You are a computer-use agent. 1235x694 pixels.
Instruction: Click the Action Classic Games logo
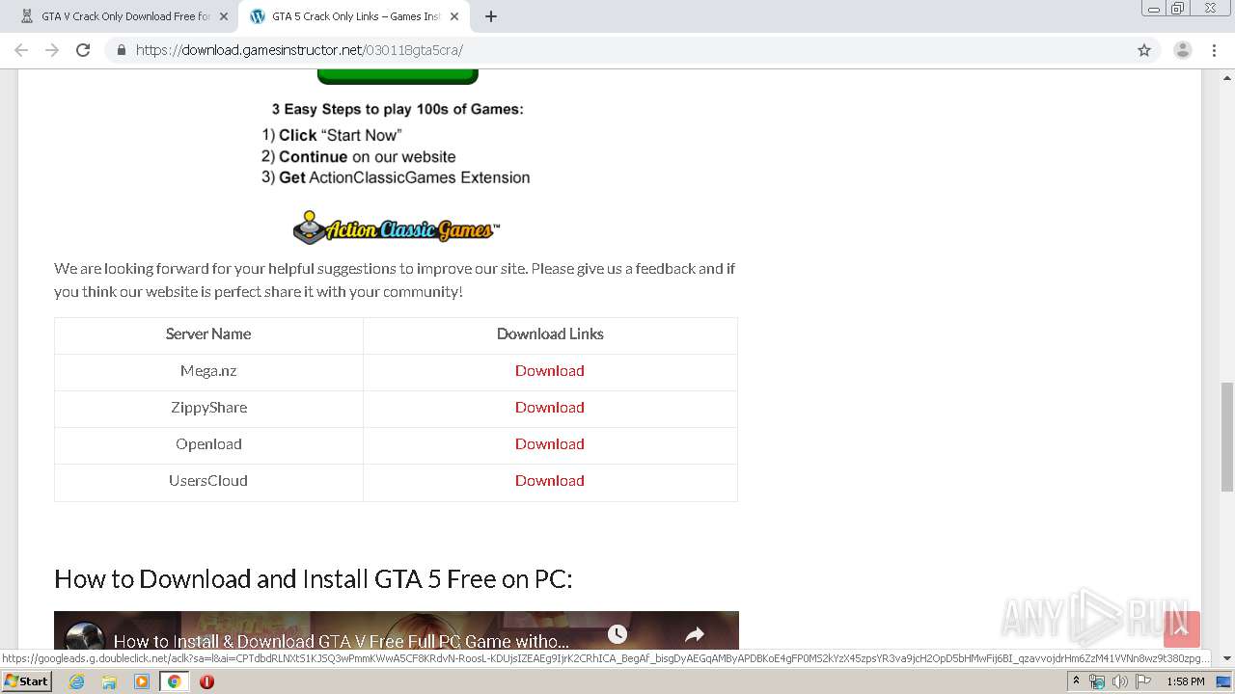397,227
